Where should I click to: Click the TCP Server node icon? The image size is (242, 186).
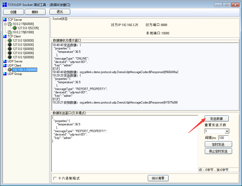[x=5, y=20]
